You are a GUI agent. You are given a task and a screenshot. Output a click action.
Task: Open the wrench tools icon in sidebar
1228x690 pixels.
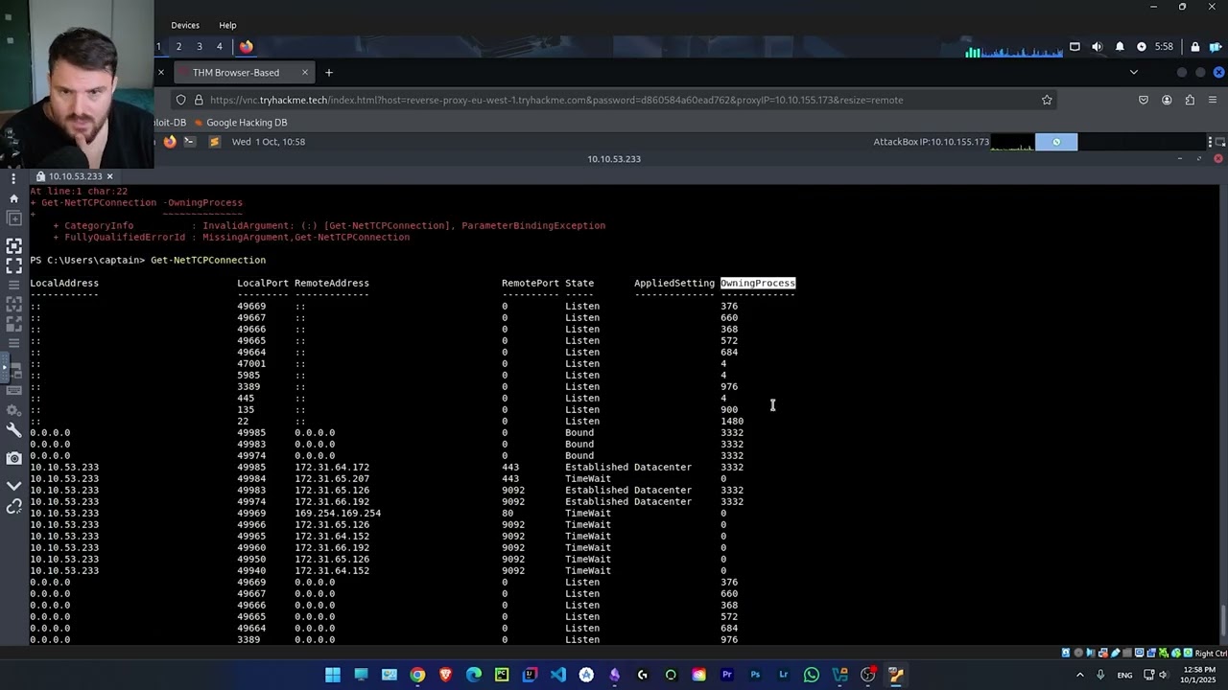pos(13,430)
